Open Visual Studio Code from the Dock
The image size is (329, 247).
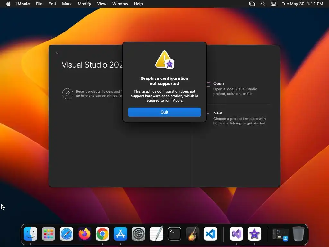(x=210, y=234)
